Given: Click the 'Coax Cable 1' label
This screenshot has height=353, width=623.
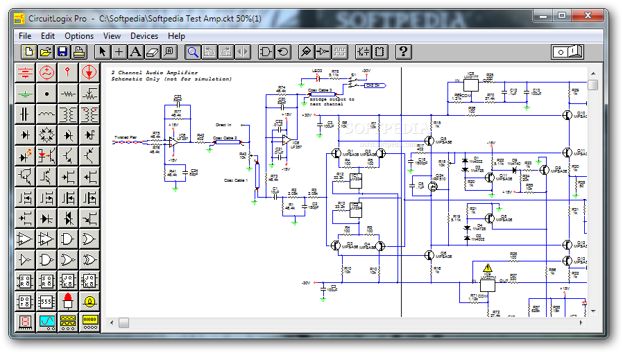Looking at the screenshot, I should 236,180.
